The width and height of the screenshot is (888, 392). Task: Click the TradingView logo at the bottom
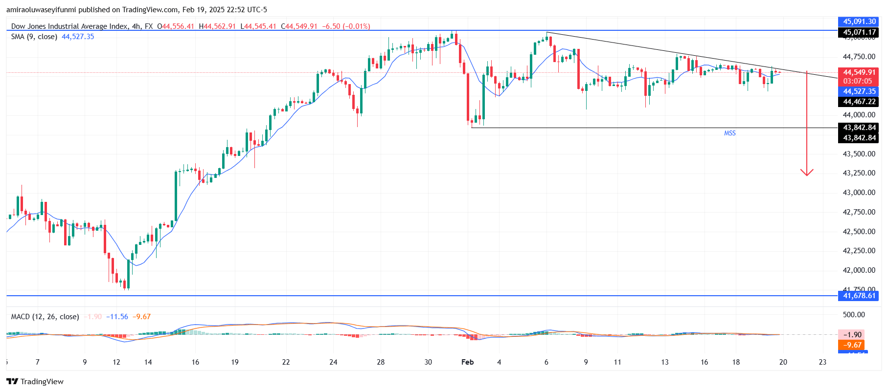pyautogui.click(x=35, y=382)
